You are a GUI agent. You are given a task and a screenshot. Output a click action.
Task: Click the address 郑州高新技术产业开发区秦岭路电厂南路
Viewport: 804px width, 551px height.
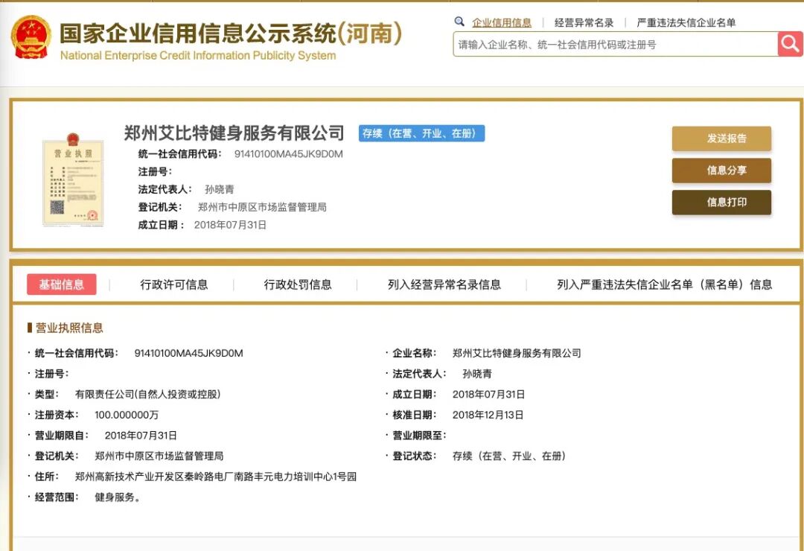pyautogui.click(x=215, y=477)
